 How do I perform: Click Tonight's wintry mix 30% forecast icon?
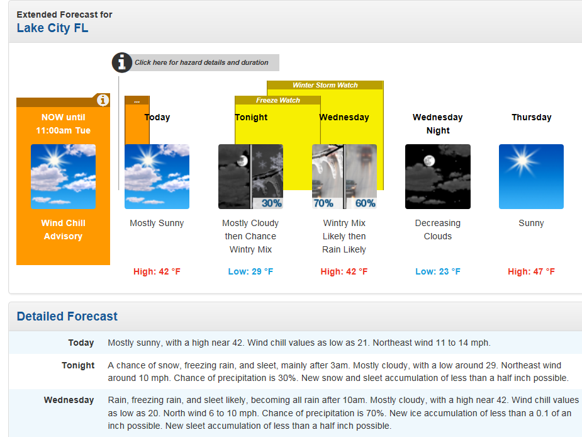coord(250,176)
